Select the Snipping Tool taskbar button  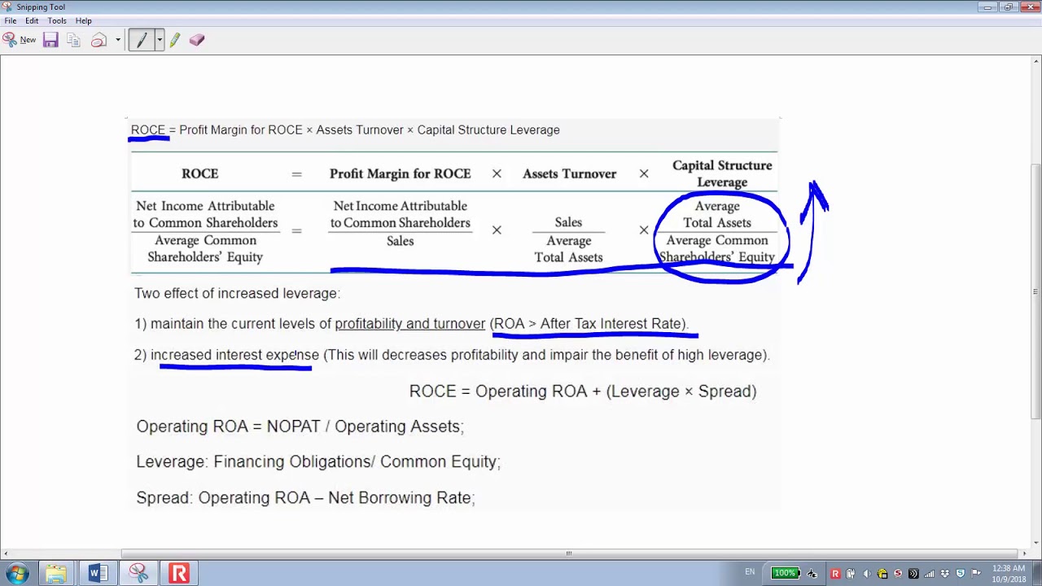(138, 574)
